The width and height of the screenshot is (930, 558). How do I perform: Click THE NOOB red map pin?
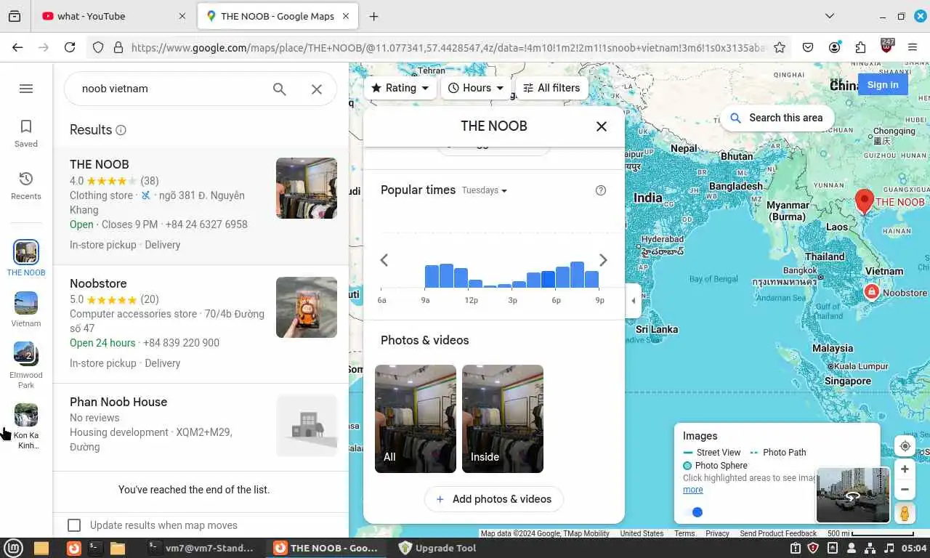(x=864, y=201)
